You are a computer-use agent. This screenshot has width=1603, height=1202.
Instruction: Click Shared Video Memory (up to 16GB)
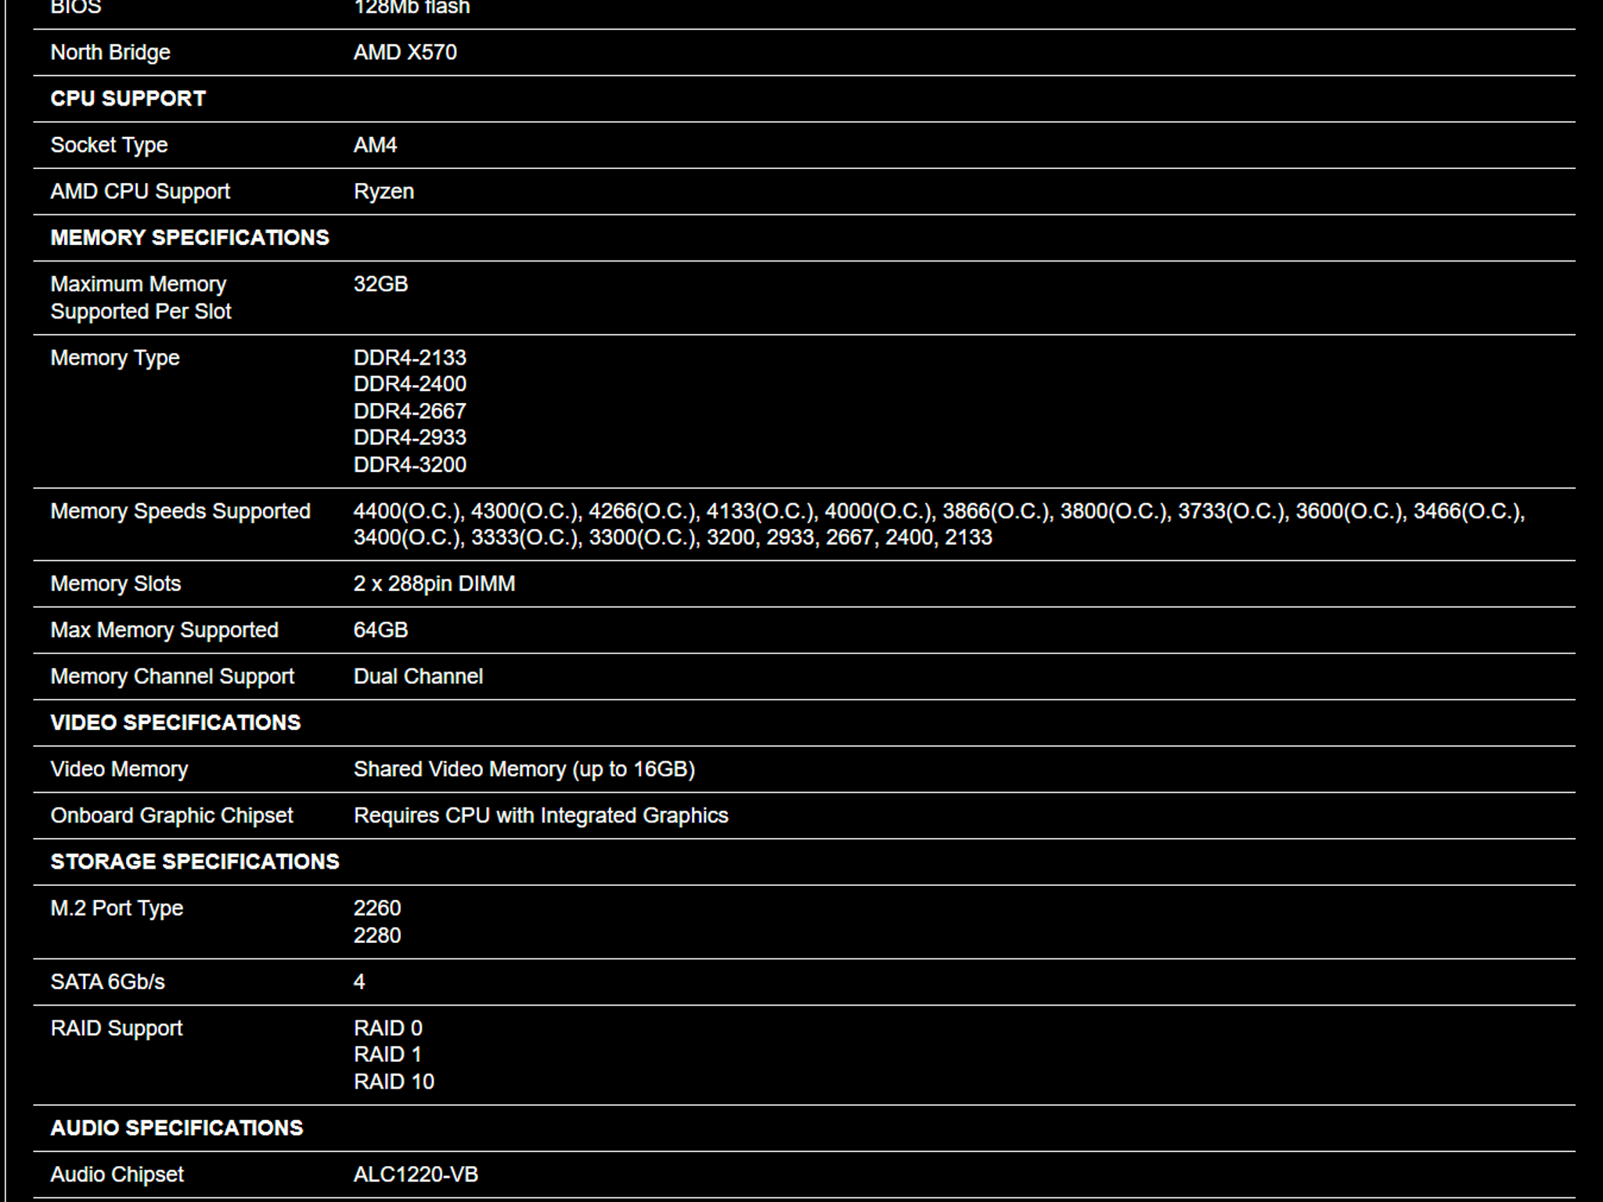(524, 770)
